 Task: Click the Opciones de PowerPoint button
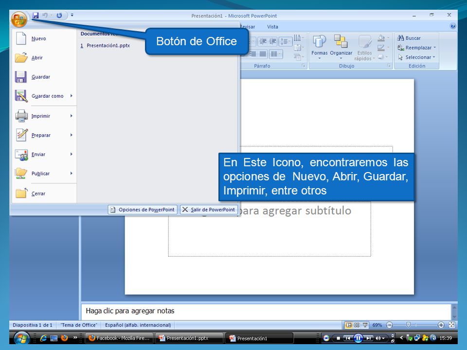pos(143,210)
